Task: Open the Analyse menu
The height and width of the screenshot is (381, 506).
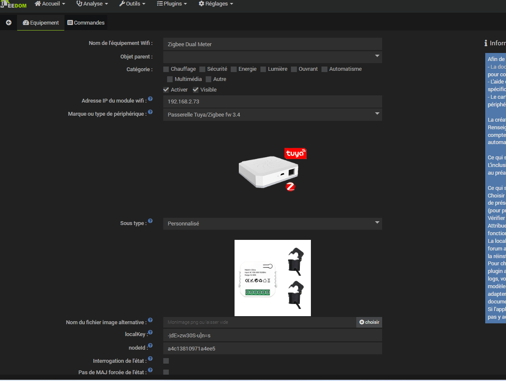Action: point(92,4)
